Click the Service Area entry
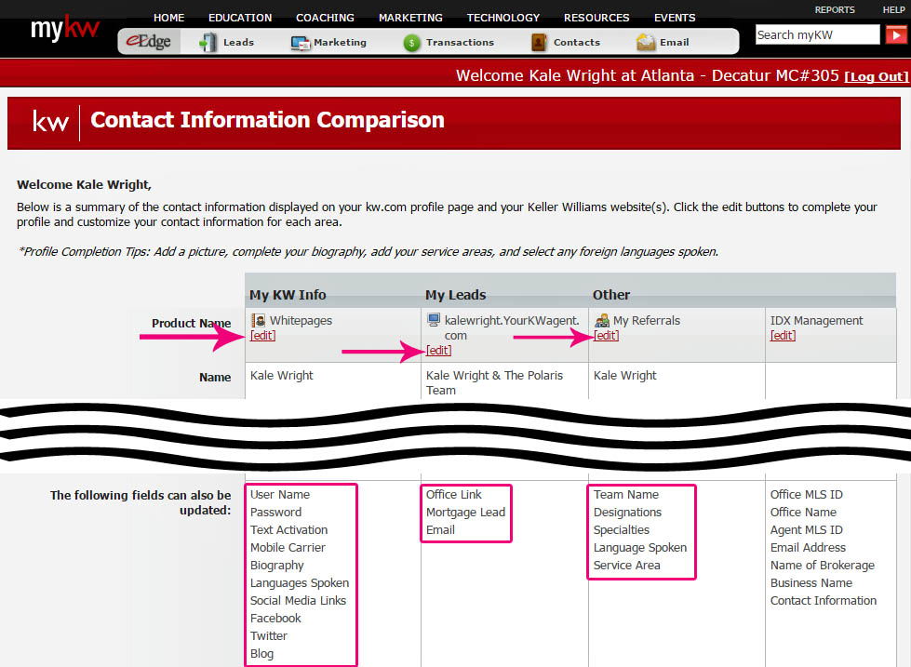The width and height of the screenshot is (911, 667). 626,566
